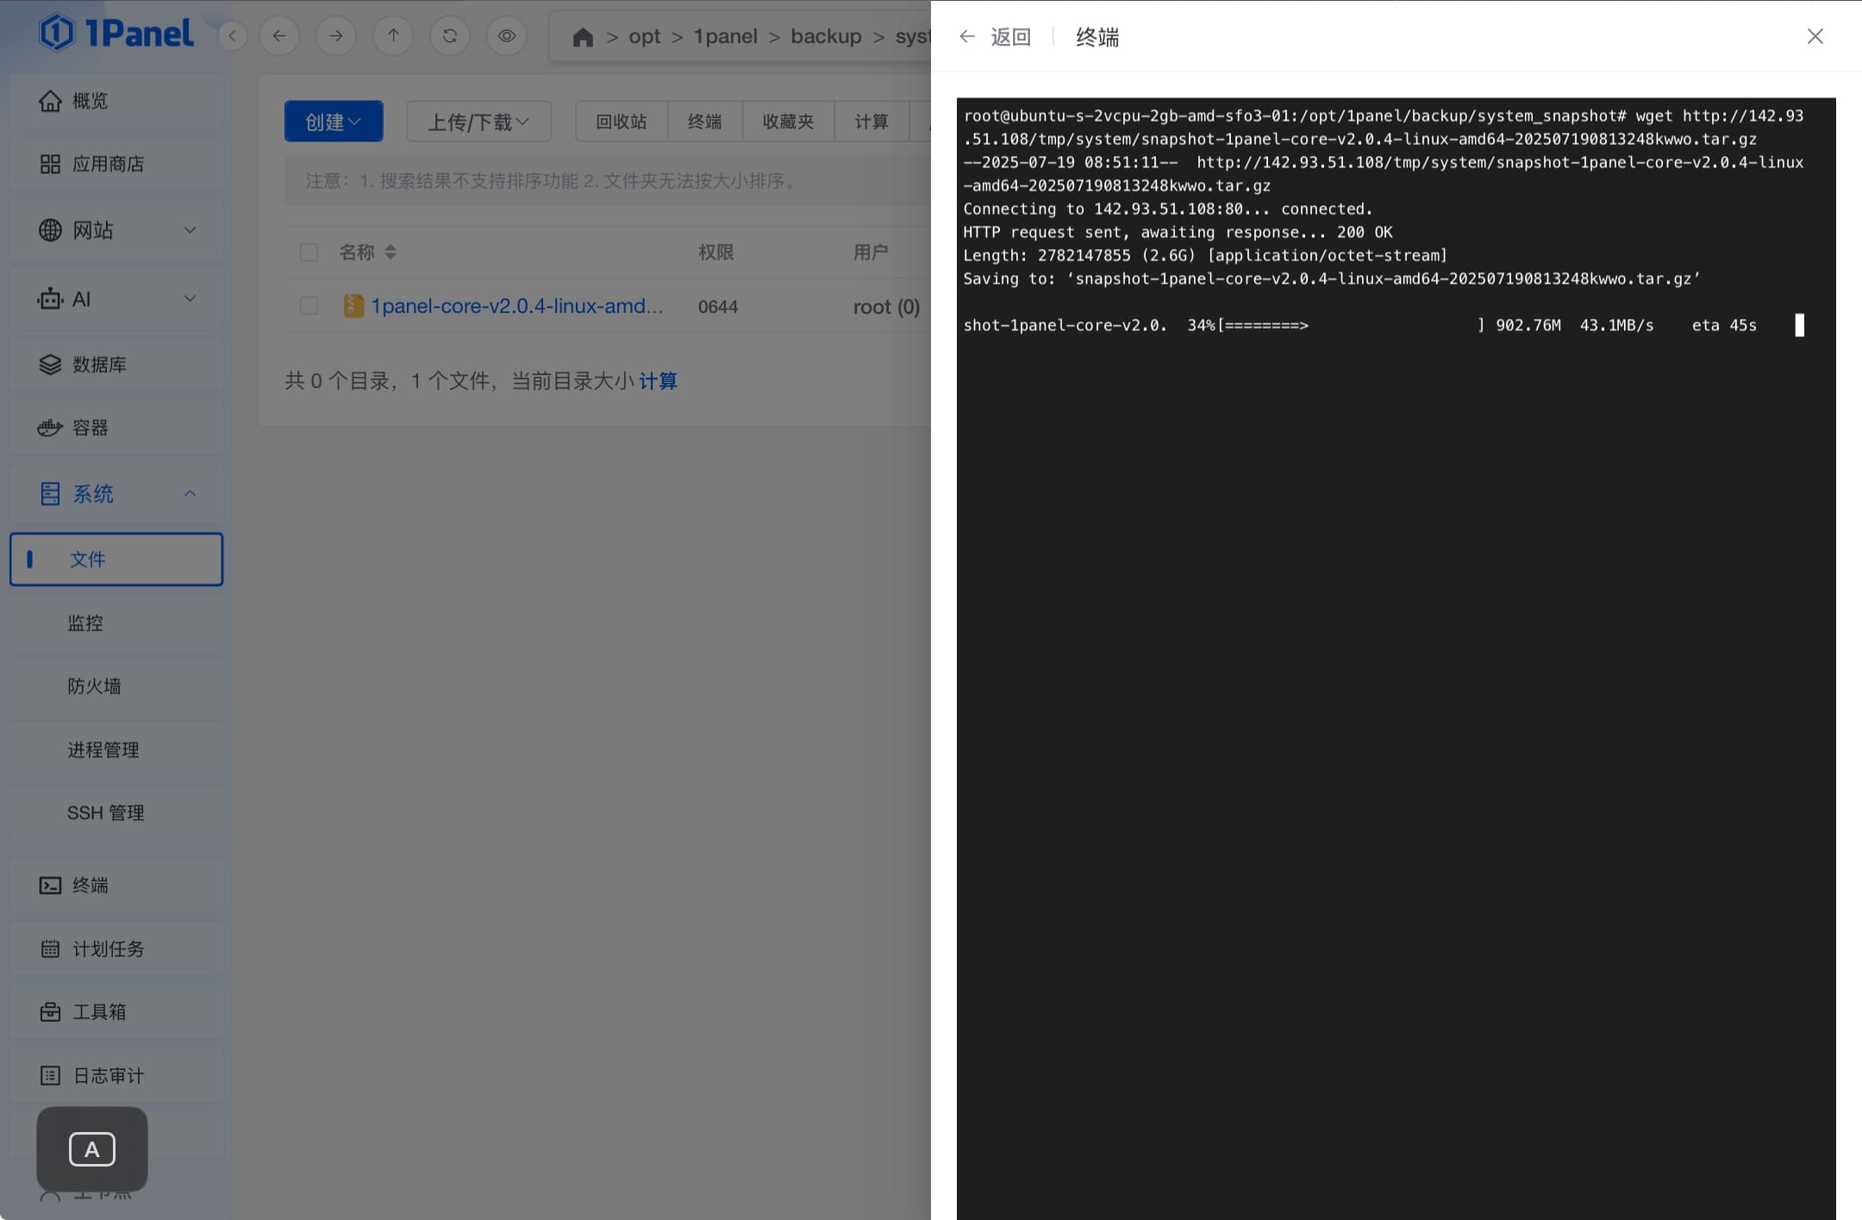1862x1220 pixels.
Task: Click 计算 to calculate directory size
Action: (x=659, y=380)
